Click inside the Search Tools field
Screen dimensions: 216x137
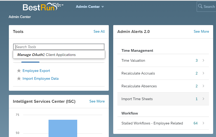[59, 47]
